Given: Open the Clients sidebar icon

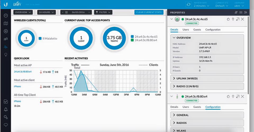Looking at the screenshot, I should (6, 39).
